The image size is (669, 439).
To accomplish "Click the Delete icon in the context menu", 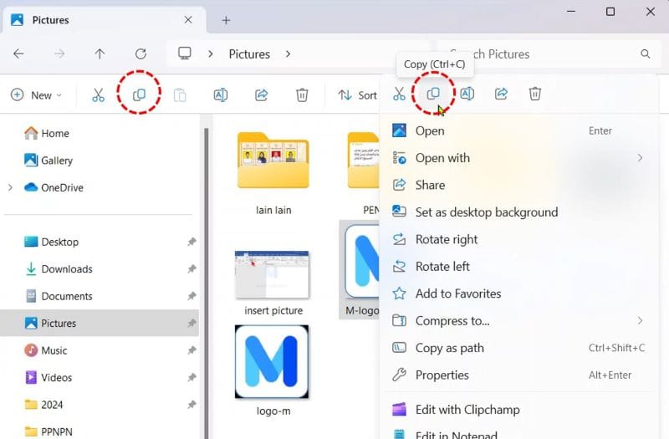I will pyautogui.click(x=535, y=94).
